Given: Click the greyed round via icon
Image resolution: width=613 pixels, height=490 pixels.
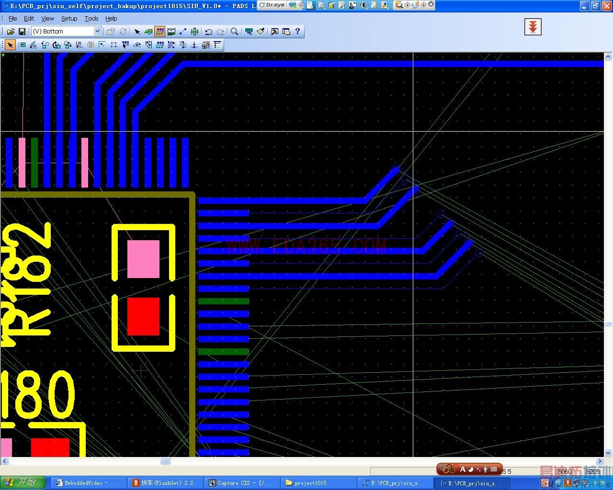Looking at the screenshot, I should click(91, 45).
